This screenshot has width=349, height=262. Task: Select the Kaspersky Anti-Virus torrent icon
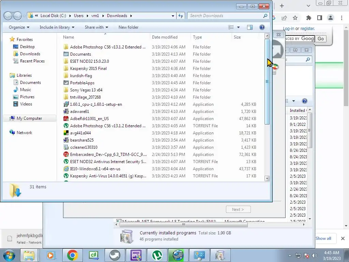coord(66,176)
